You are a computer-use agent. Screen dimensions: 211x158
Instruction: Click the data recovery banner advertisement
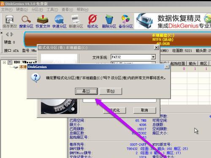(x=173, y=21)
